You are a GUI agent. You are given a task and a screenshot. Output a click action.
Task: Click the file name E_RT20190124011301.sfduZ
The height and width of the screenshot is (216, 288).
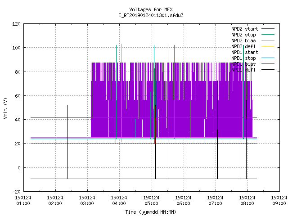click(151, 15)
